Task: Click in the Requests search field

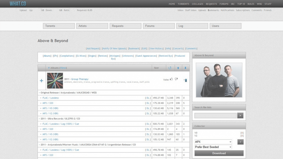Action: tap(125, 26)
